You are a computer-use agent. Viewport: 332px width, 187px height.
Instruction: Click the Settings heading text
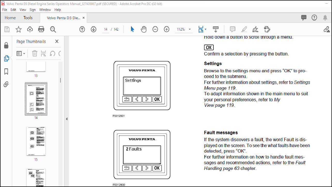coord(213,63)
